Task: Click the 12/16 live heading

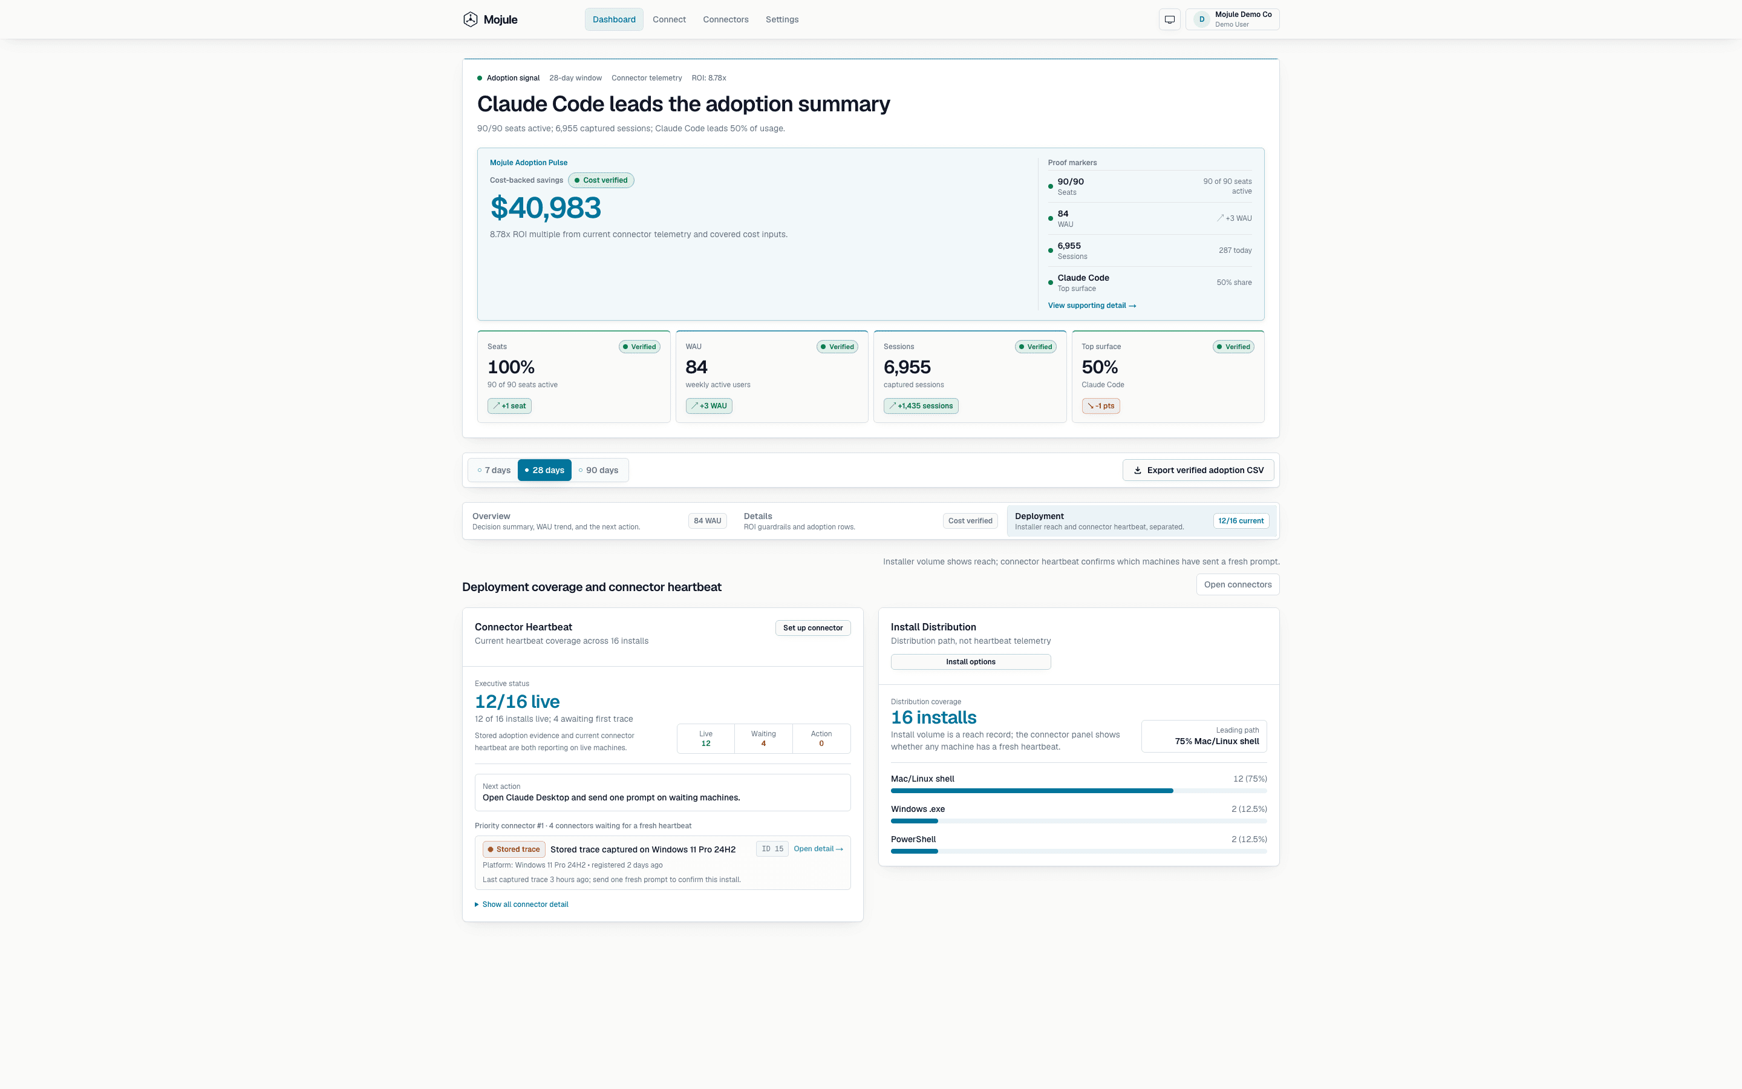Action: (517, 702)
